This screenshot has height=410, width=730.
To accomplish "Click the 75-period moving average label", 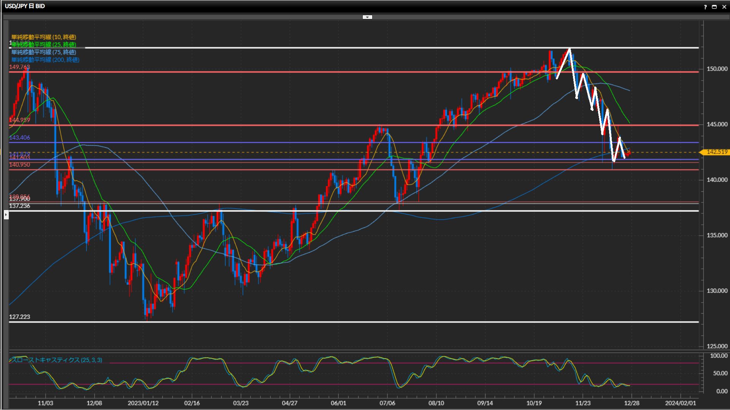I will coord(44,52).
